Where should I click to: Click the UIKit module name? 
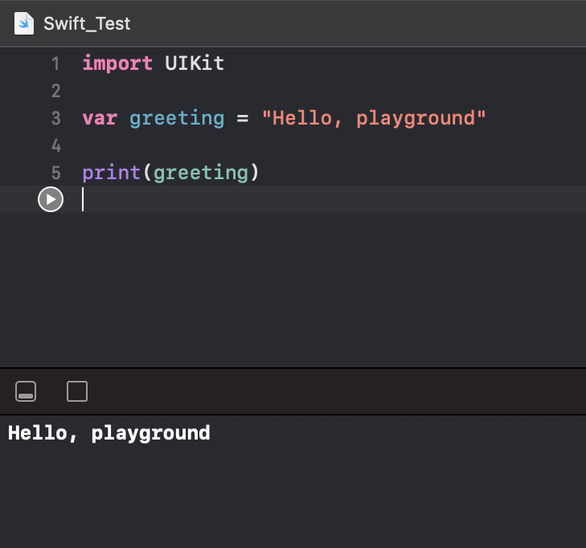point(195,63)
